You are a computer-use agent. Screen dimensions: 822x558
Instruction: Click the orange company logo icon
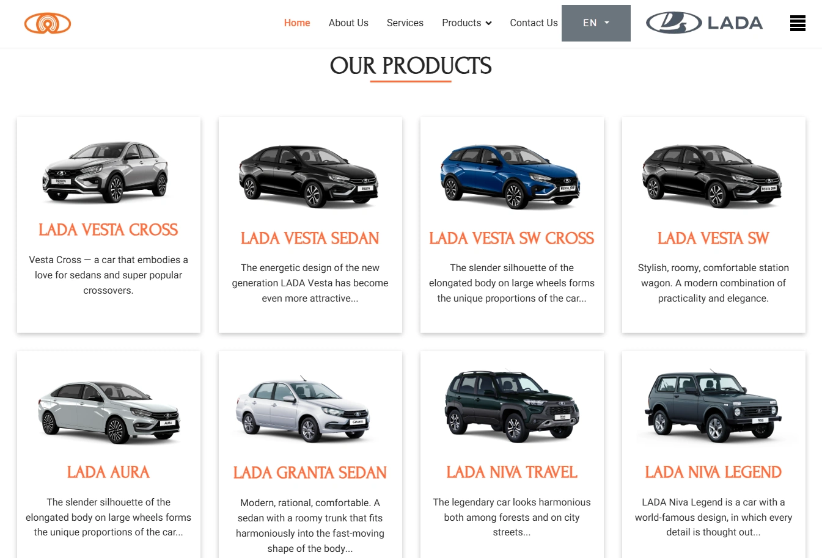[48, 23]
